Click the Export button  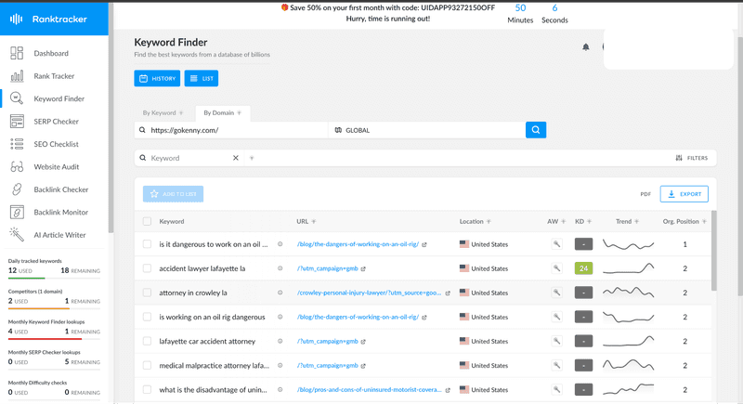(x=684, y=194)
